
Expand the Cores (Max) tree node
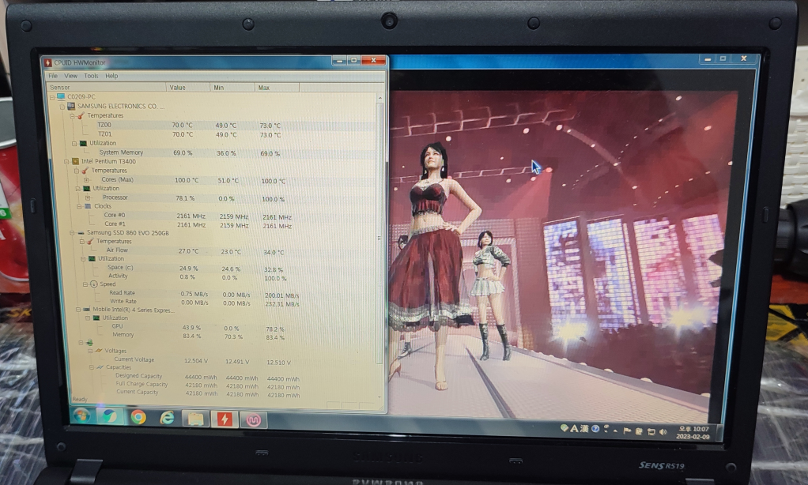(x=87, y=179)
